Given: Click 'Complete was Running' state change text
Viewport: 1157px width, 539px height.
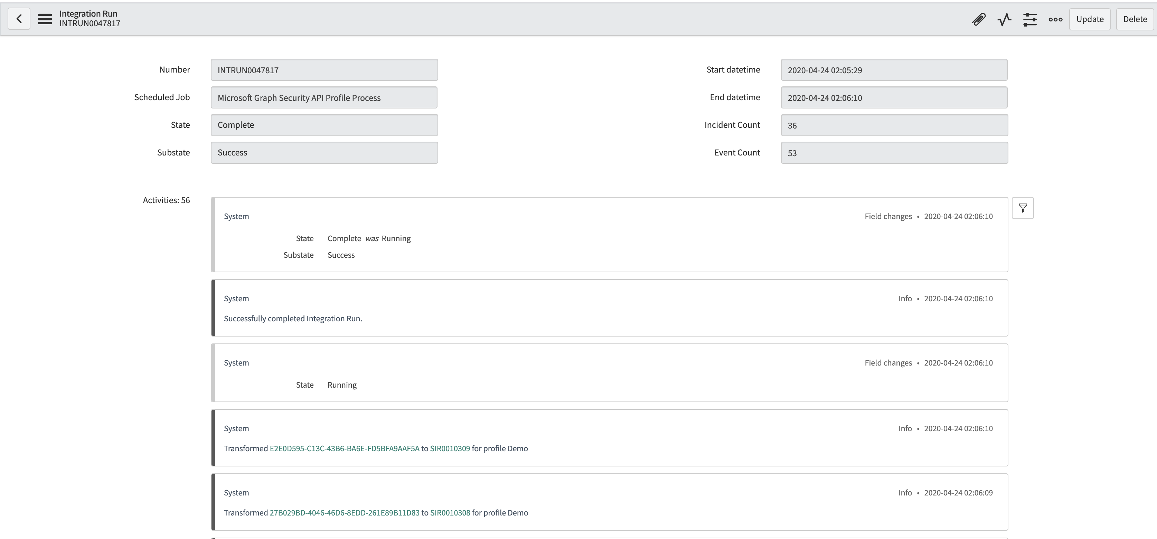Looking at the screenshot, I should 369,238.
